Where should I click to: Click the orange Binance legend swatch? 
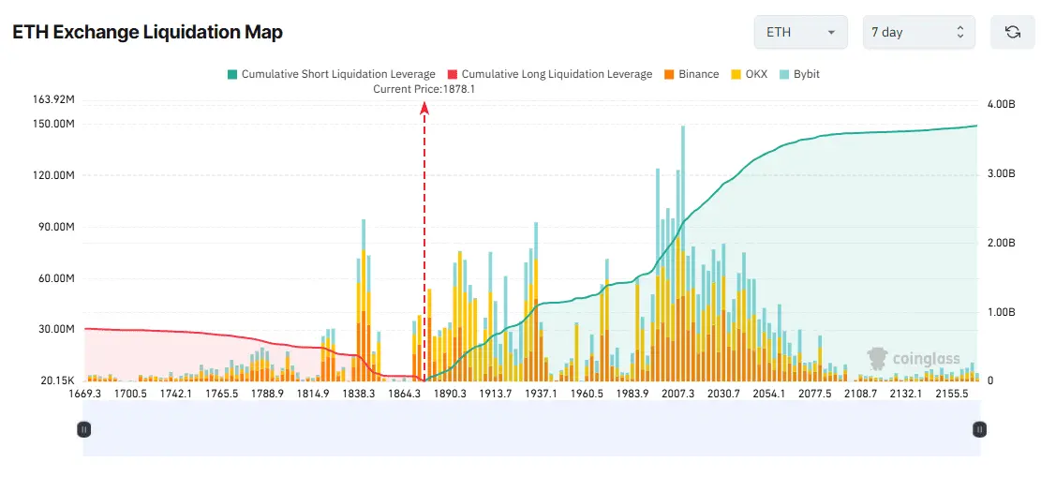(670, 74)
